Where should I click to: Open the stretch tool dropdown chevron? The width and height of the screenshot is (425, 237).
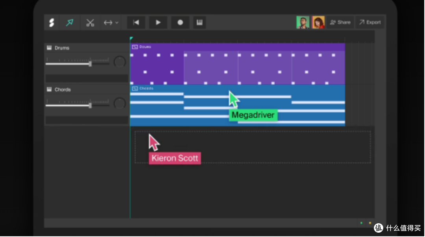tap(117, 23)
